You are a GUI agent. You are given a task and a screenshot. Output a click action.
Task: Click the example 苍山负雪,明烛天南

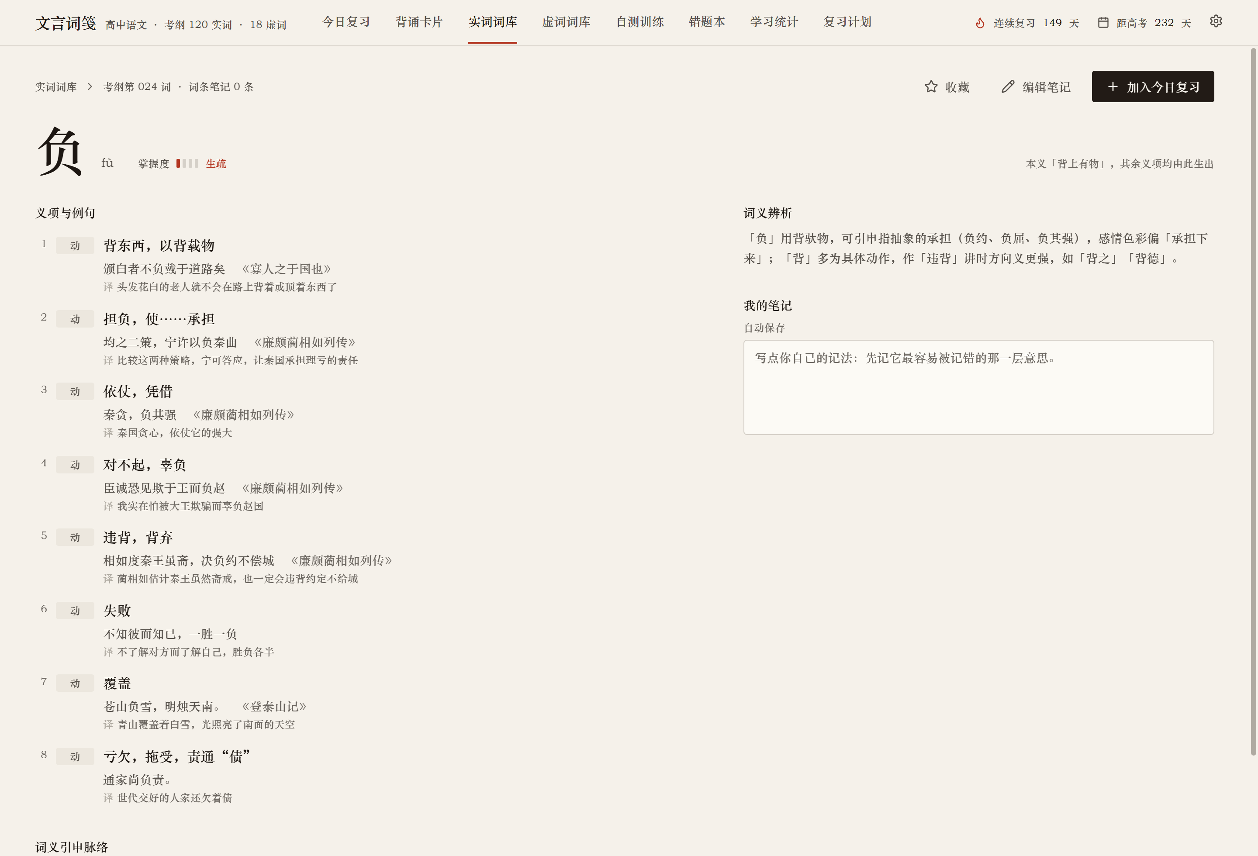[x=161, y=707]
